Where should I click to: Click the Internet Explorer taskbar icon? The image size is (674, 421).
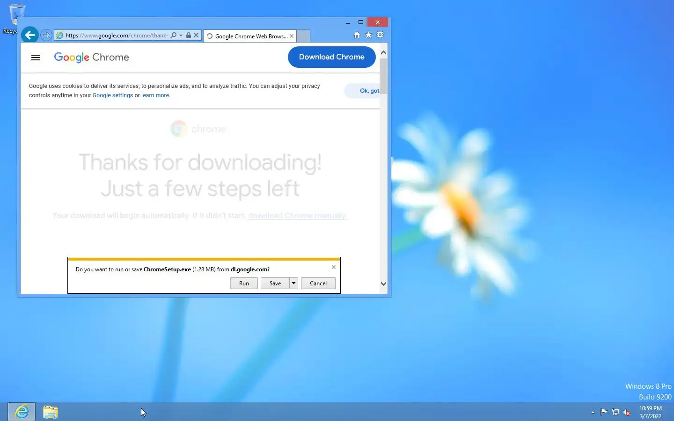click(x=22, y=412)
